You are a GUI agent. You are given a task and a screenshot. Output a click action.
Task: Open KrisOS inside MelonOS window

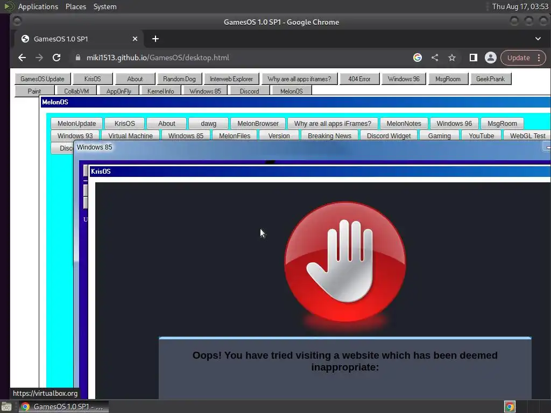click(x=125, y=124)
